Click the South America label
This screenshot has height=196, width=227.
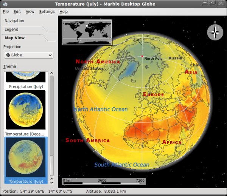pos(87,140)
